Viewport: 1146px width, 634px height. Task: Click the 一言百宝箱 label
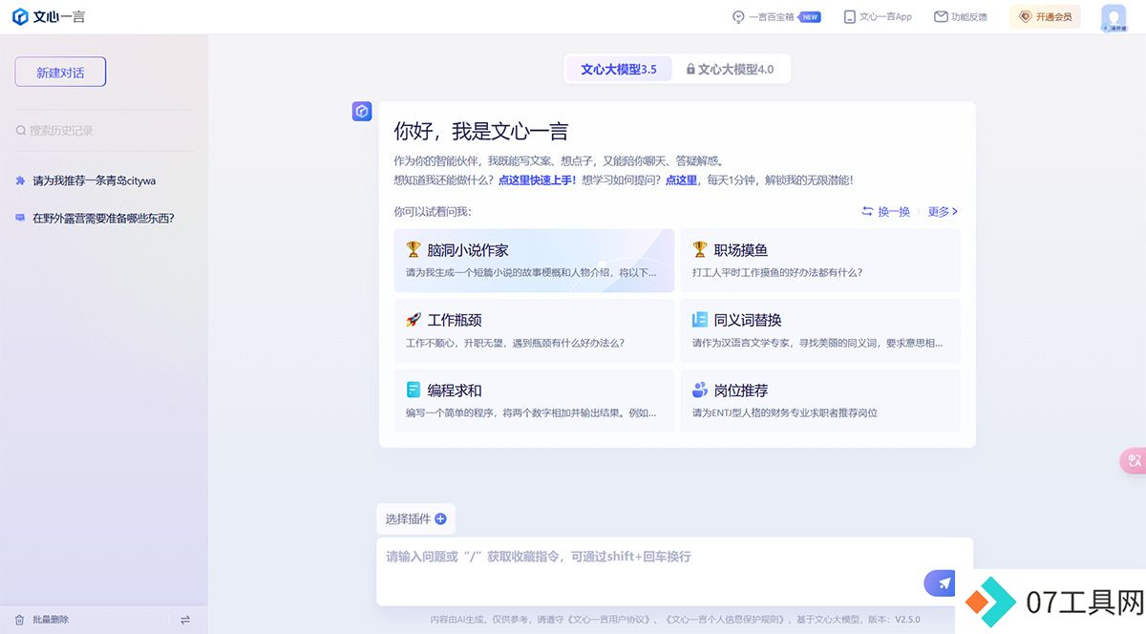click(772, 17)
